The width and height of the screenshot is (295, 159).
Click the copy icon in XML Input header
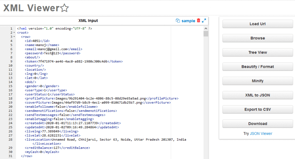(x=178, y=21)
